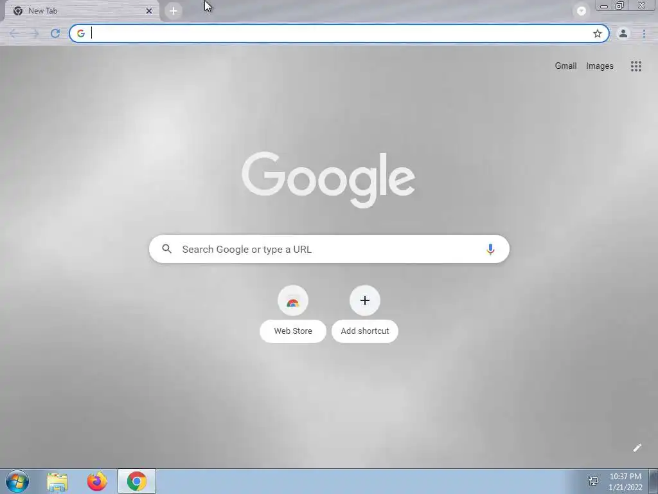Open the Chrome three-dot menu

coord(644,33)
